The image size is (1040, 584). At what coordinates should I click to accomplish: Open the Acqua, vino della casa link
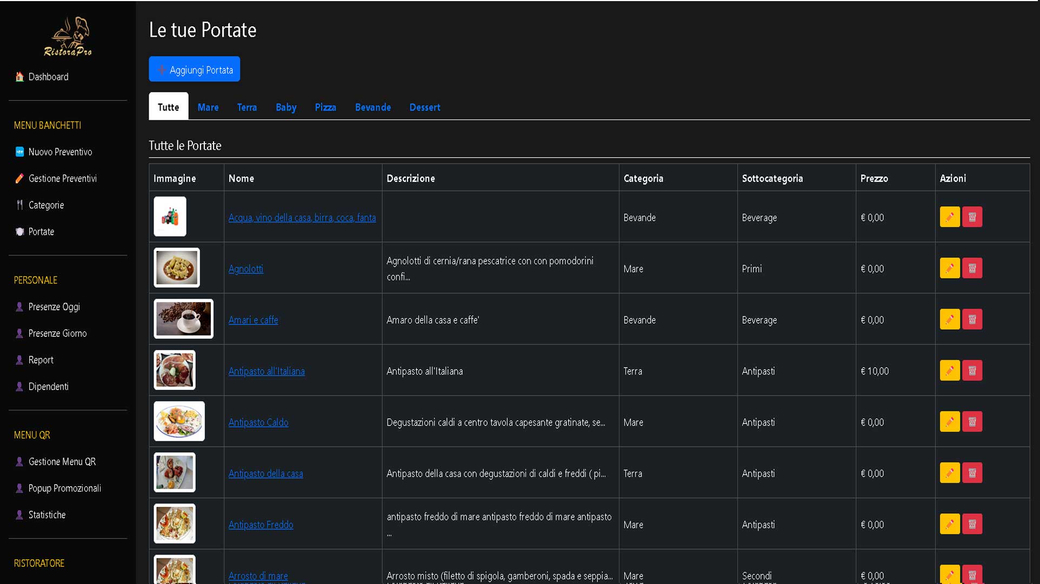(302, 218)
